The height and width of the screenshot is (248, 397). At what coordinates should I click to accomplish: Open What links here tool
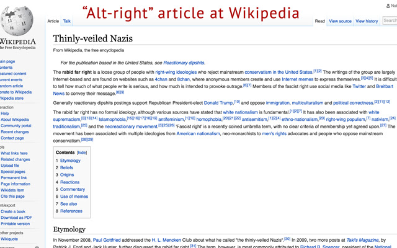coord(14,153)
